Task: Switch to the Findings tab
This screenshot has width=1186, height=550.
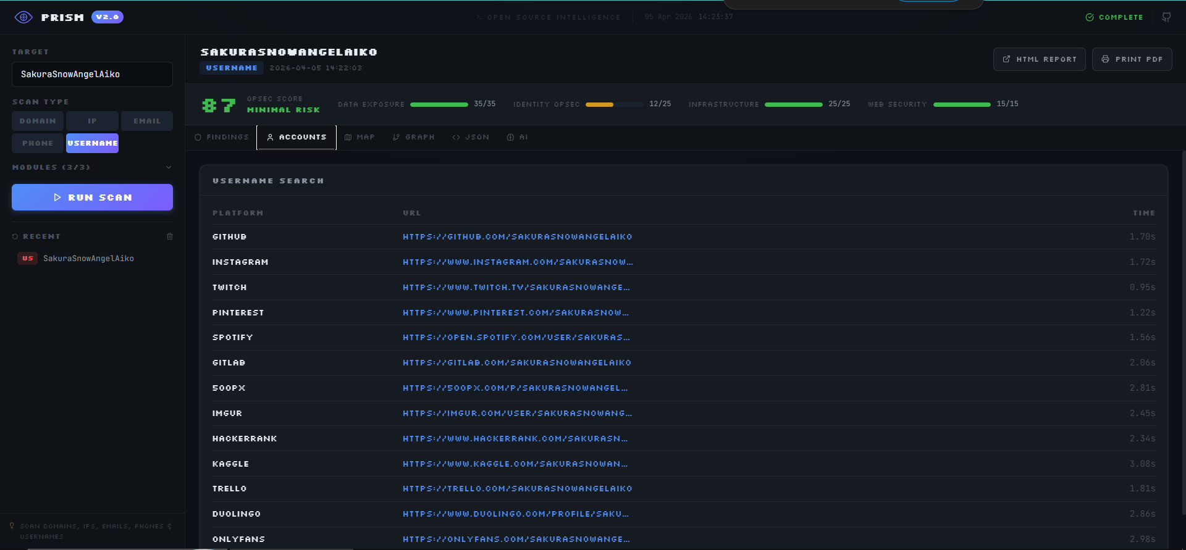Action: (x=222, y=137)
